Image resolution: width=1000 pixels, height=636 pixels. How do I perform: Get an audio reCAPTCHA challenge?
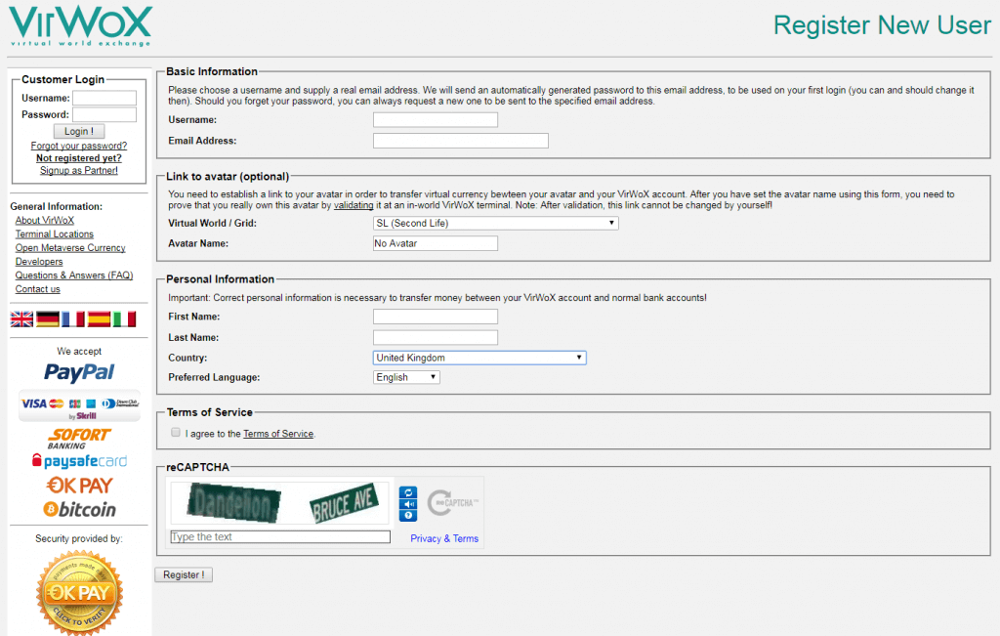408,504
